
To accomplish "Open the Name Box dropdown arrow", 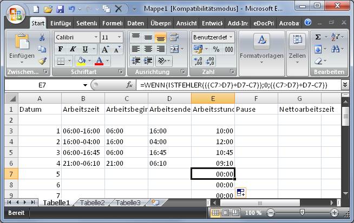I will (85, 85).
